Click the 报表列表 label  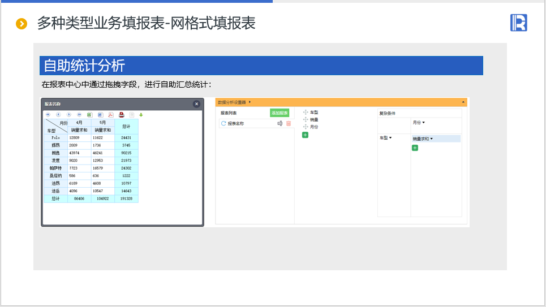click(229, 113)
